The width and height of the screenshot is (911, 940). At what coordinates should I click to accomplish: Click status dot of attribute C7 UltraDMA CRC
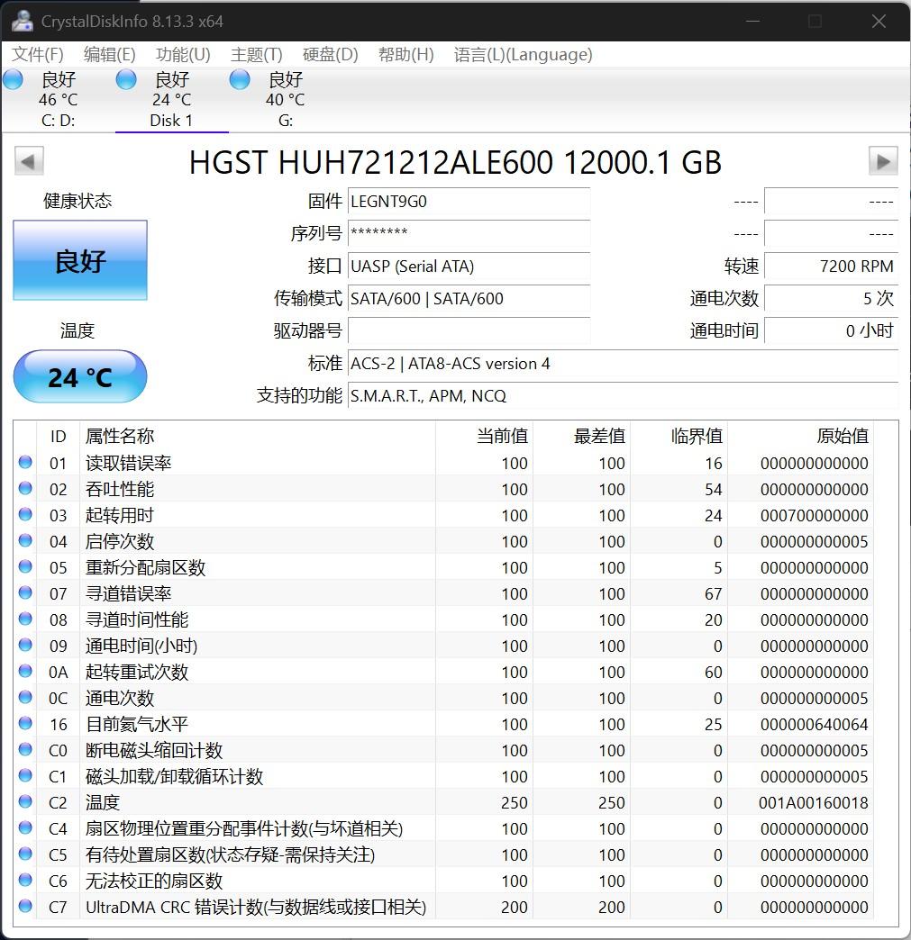pyautogui.click(x=25, y=906)
